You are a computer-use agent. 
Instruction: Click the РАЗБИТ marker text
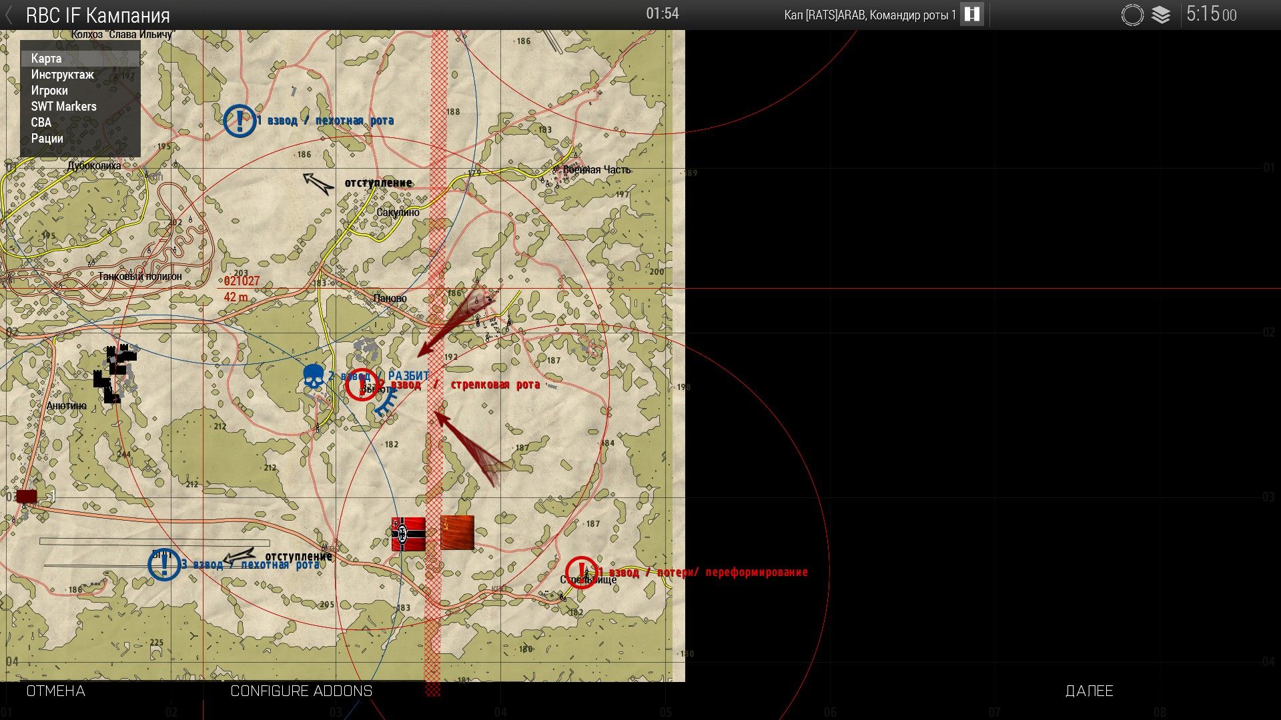point(409,376)
